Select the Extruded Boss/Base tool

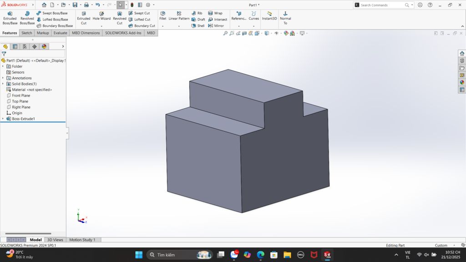pyautogui.click(x=10, y=18)
